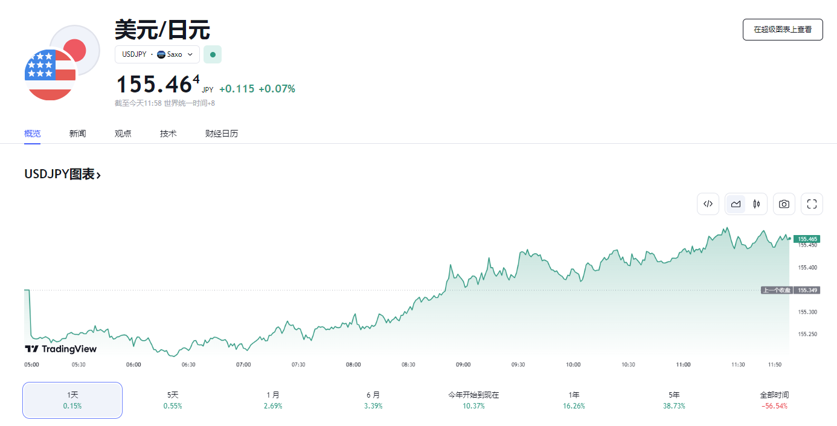Take a chart snapshot with camera icon
This screenshot has height=426, width=837.
784,204
